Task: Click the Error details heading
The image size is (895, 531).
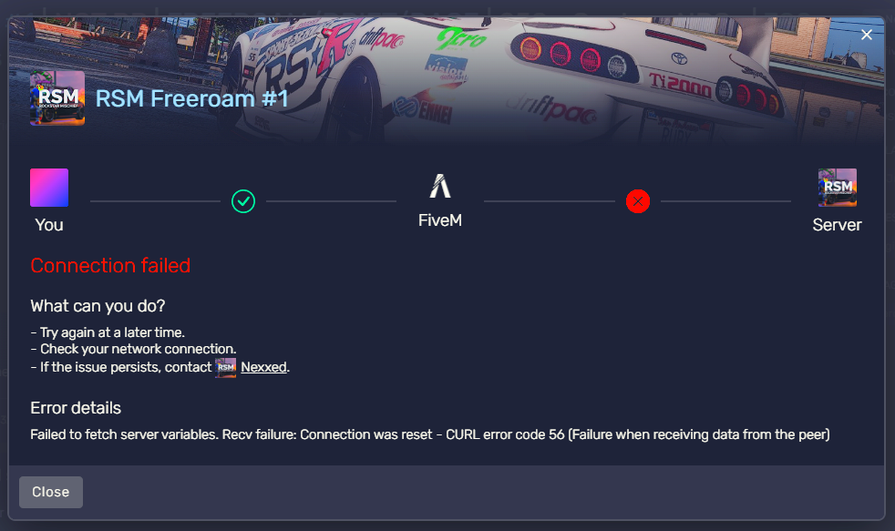Action: (76, 408)
